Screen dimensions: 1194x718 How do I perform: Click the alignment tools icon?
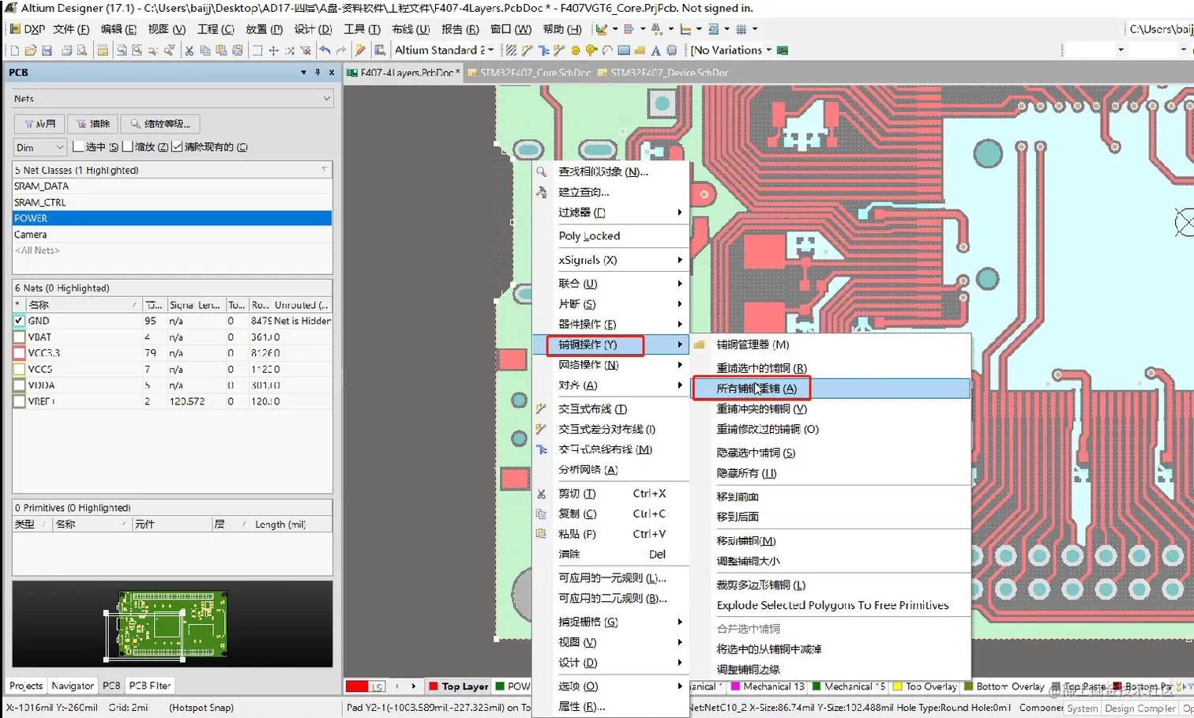tap(629, 29)
